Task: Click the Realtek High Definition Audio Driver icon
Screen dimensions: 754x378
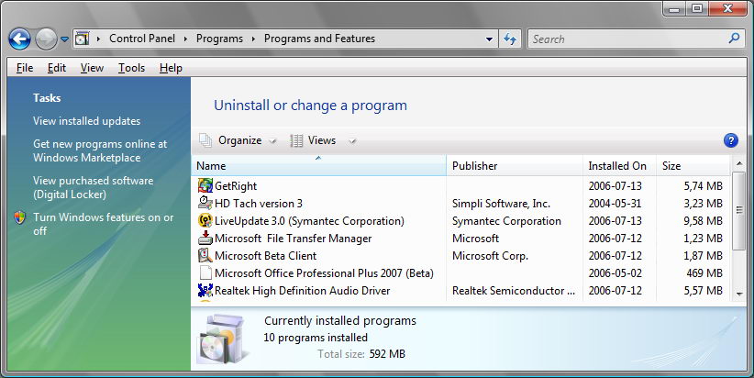Action: 205,291
